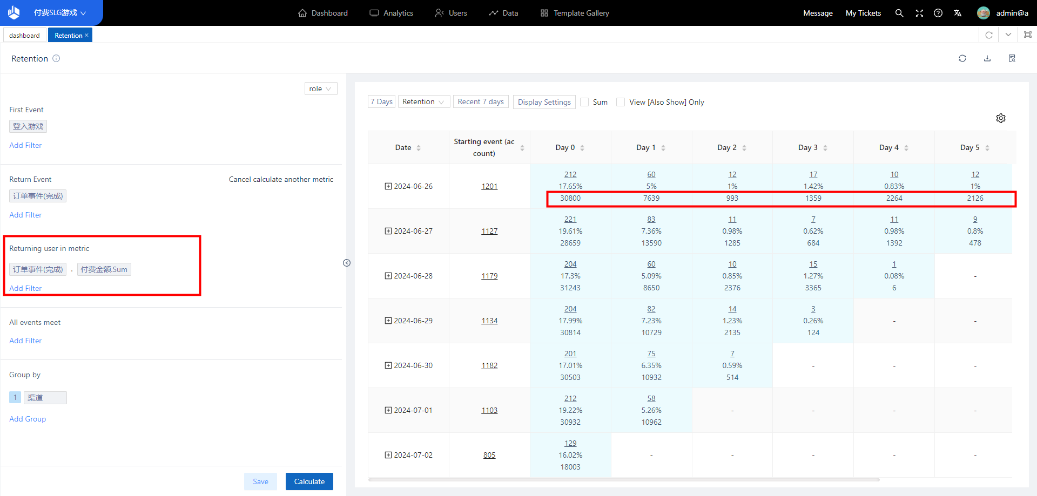Image resolution: width=1037 pixels, height=496 pixels.
Task: Open the Analytics menu
Action: pyautogui.click(x=392, y=13)
